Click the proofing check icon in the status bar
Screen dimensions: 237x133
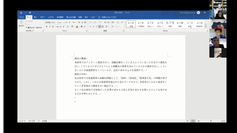[x=39, y=121]
